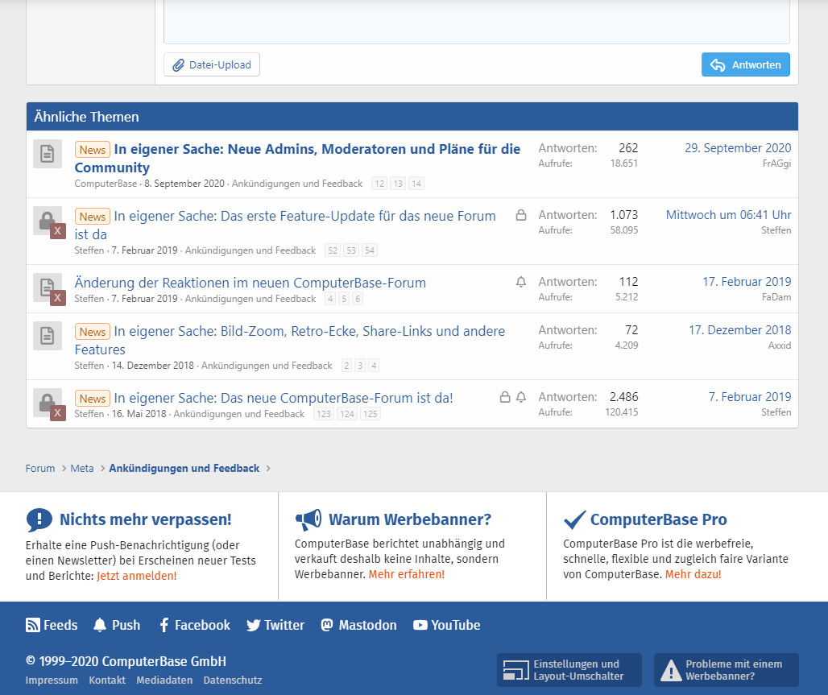Click inside the reply text editor area
This screenshot has width=828, height=695.
pos(477,21)
